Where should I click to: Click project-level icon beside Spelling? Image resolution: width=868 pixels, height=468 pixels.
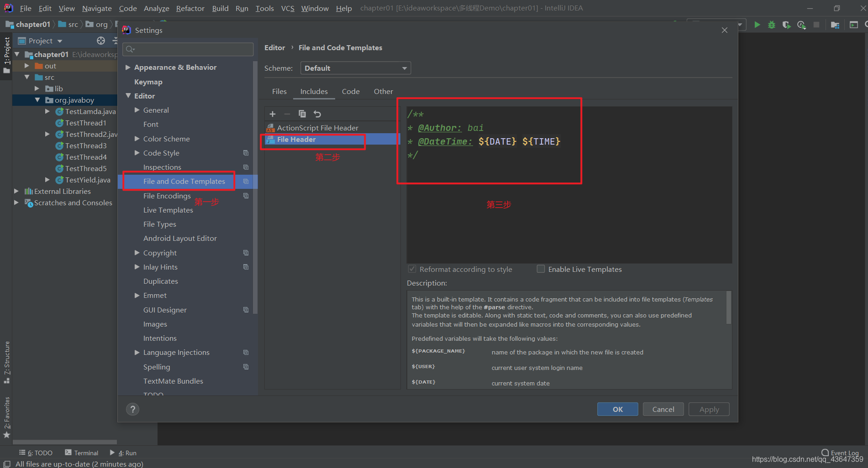tap(246, 367)
